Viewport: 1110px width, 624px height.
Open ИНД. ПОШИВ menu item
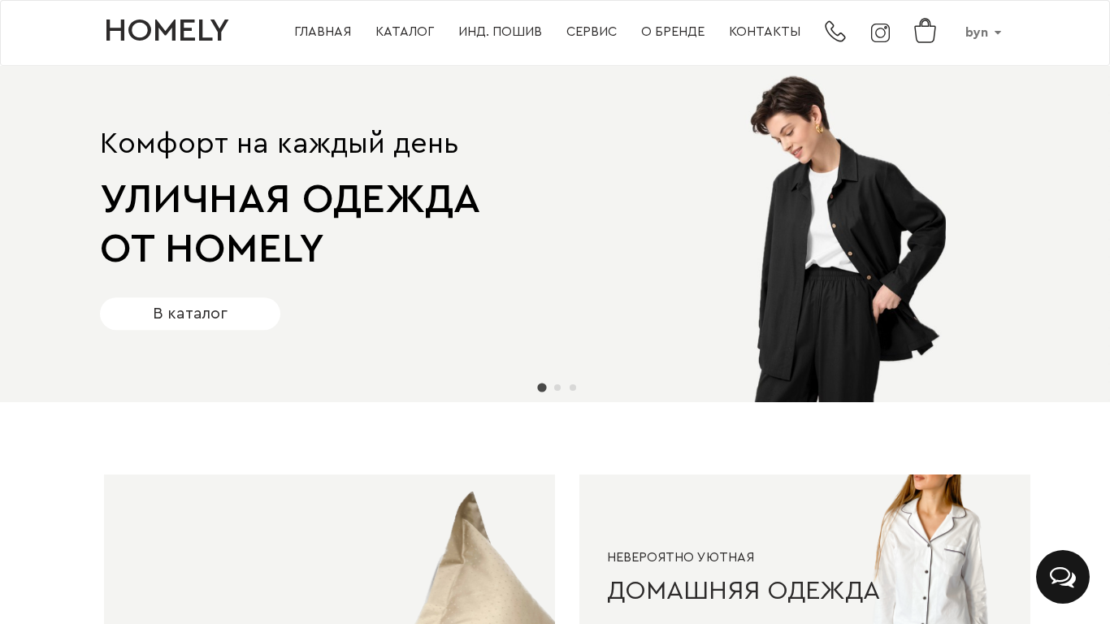coord(500,32)
